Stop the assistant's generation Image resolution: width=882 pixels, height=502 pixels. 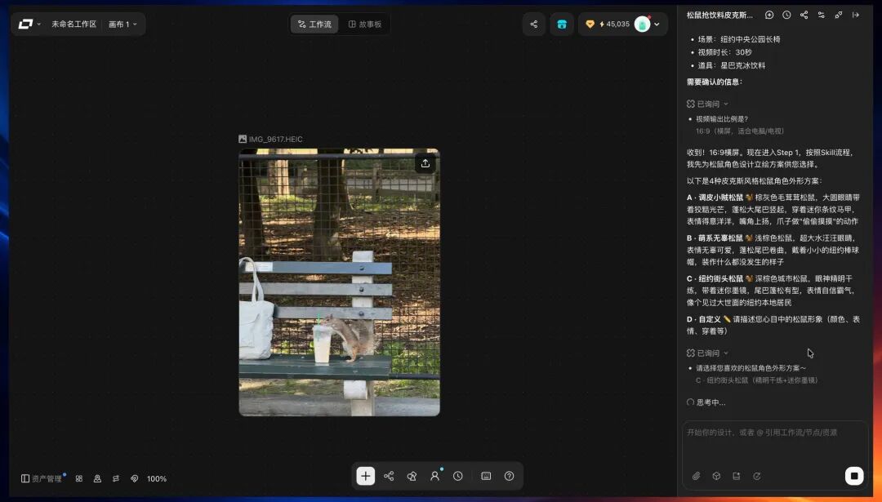click(x=854, y=476)
